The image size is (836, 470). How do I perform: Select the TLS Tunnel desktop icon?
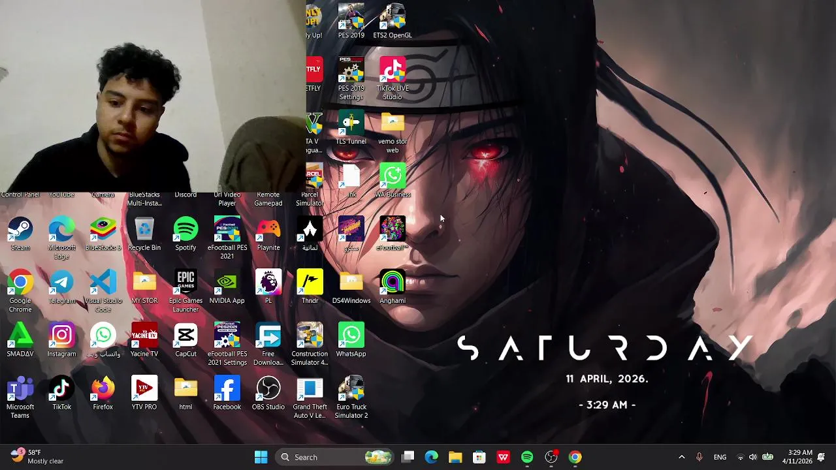351,129
